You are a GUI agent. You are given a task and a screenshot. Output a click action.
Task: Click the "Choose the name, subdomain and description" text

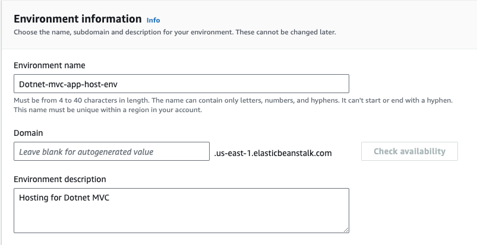[119, 32]
